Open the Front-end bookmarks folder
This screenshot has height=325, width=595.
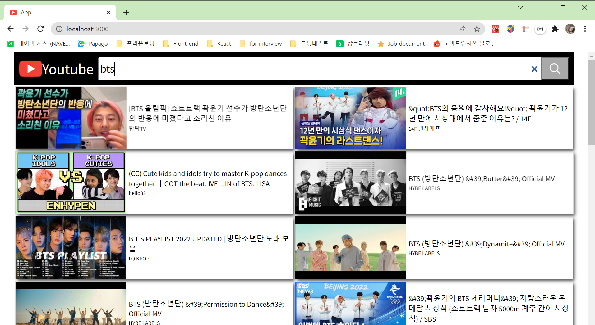(181, 43)
